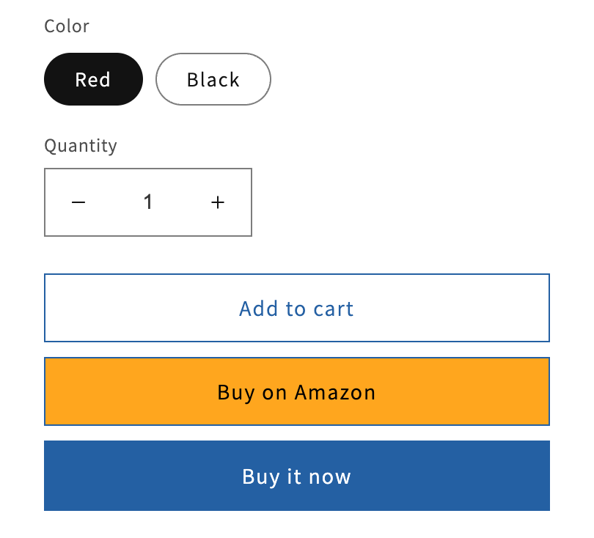The width and height of the screenshot is (594, 538).
Task: Click the plus icon to increase quantity
Action: pos(217,202)
